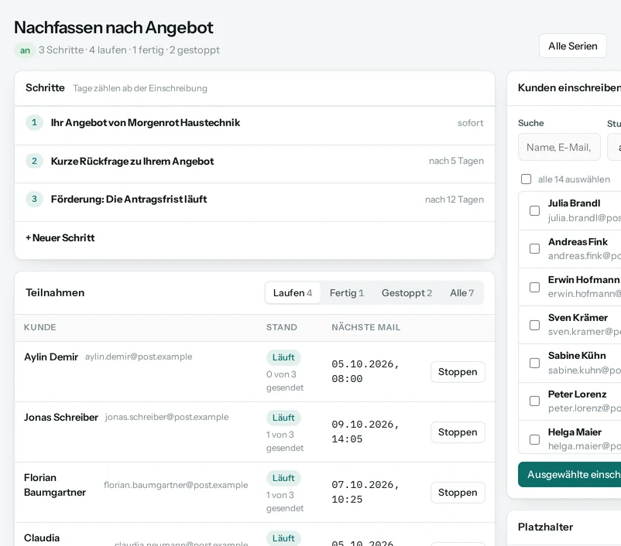The height and width of the screenshot is (546, 621).
Task: Click the nach 5 Tagen delay label
Action: [x=456, y=161]
